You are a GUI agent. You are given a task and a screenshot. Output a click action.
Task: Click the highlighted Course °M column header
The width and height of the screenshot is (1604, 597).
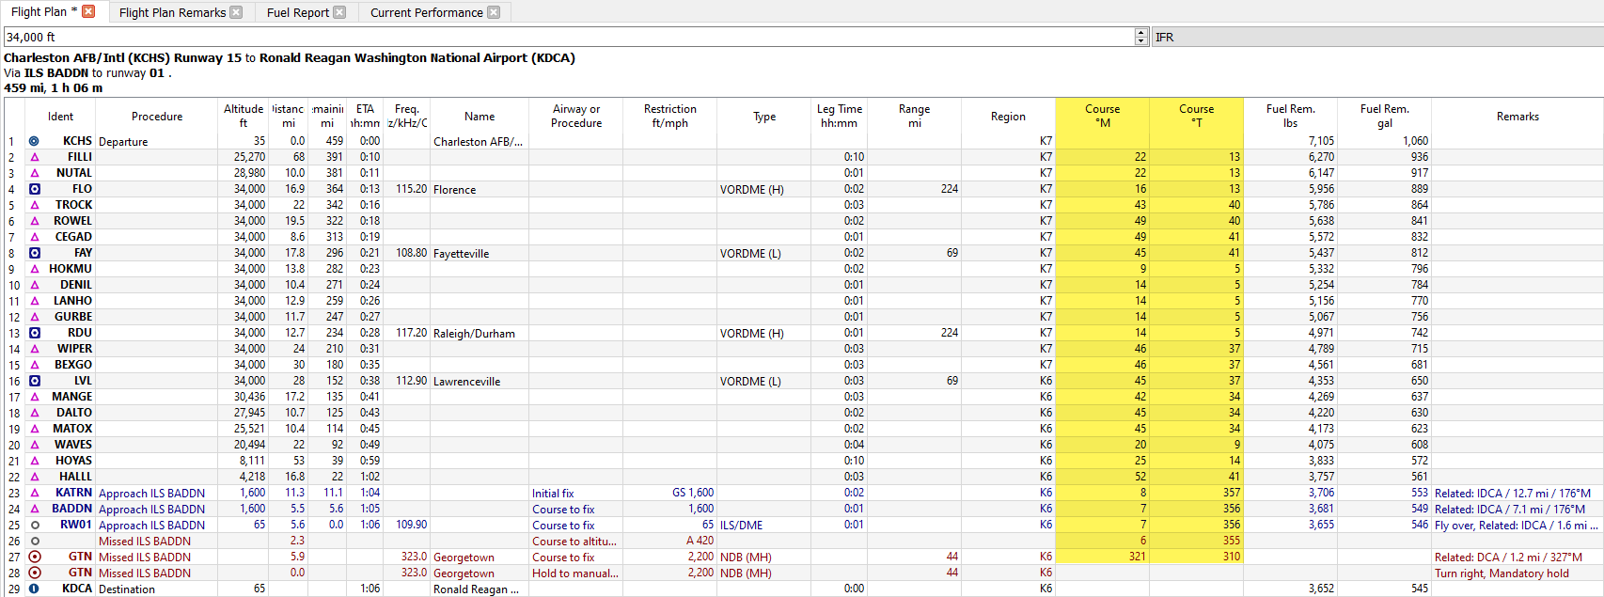[x=1102, y=116]
